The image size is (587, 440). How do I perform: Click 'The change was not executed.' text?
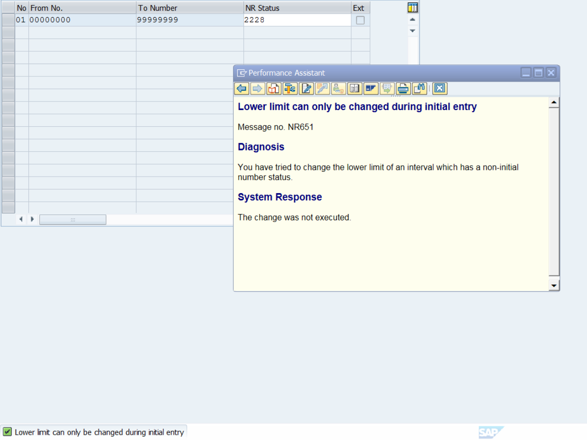(x=294, y=218)
